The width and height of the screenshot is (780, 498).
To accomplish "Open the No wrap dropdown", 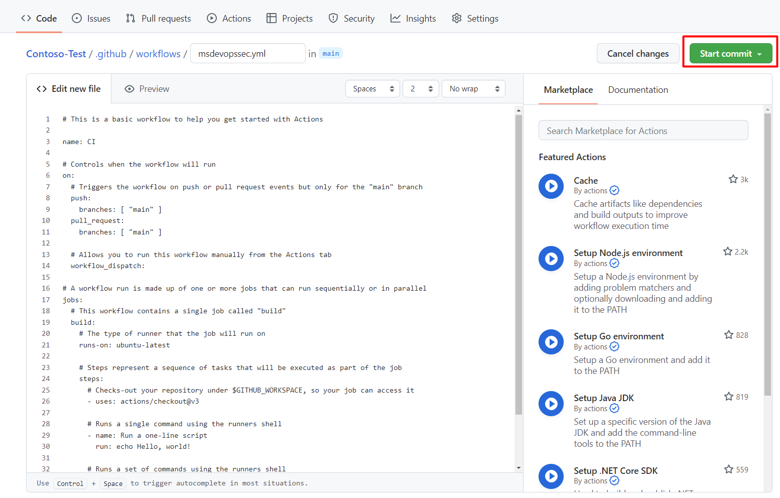I will point(473,88).
